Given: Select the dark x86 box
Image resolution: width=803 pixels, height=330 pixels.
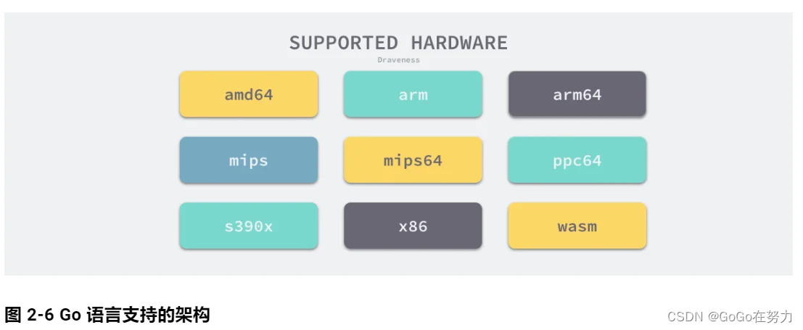Looking at the screenshot, I should pos(413,226).
